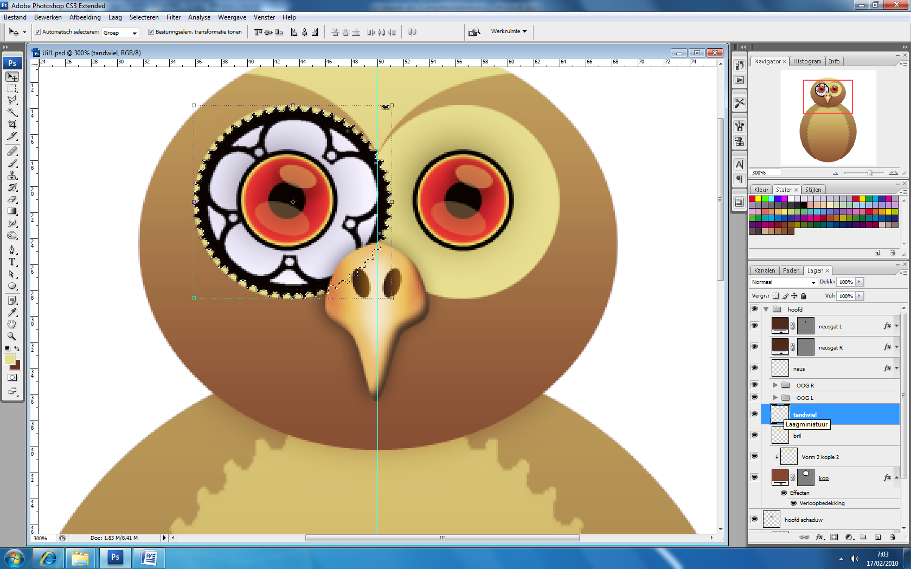Select the Rectangular Marquee tool
The height and width of the screenshot is (569, 911).
click(x=12, y=89)
